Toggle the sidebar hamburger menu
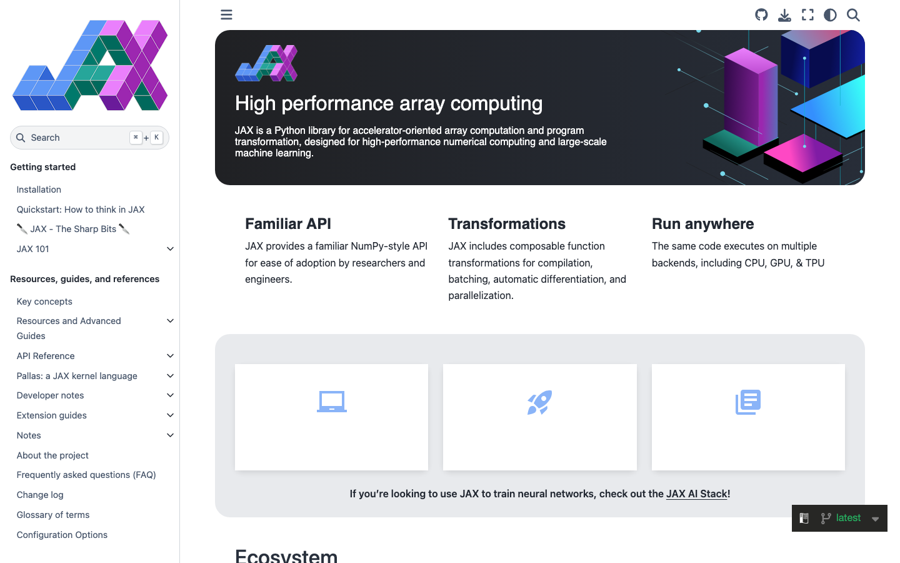This screenshot has height=563, width=900. (226, 14)
